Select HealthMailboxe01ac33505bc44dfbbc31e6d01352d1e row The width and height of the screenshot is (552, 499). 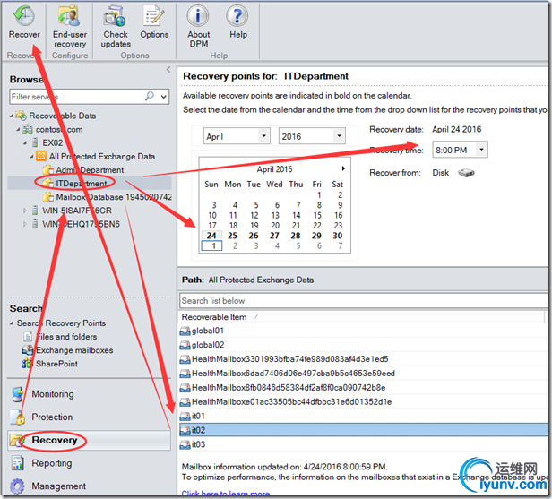(x=364, y=401)
